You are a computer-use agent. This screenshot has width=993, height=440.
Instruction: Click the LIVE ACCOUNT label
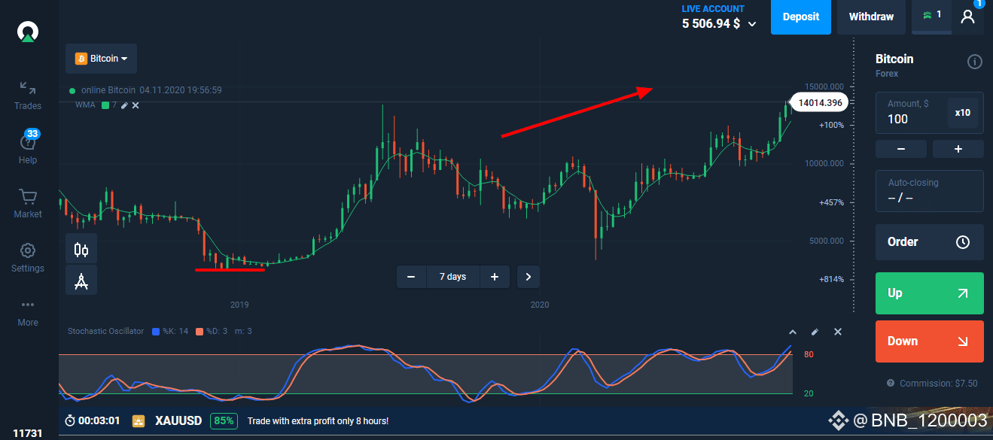point(713,9)
